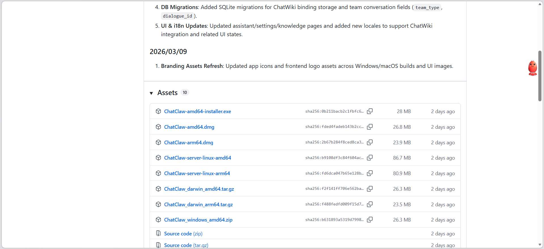Click the scrollbar up arrow
The height and width of the screenshot is (249, 544).
(540, 4)
